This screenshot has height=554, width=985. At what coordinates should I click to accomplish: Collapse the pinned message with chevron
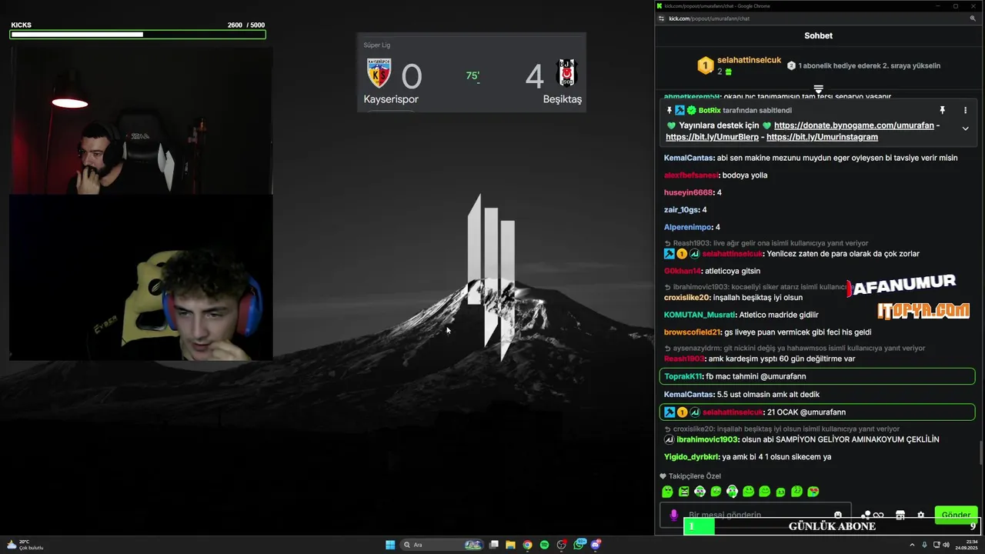965,128
